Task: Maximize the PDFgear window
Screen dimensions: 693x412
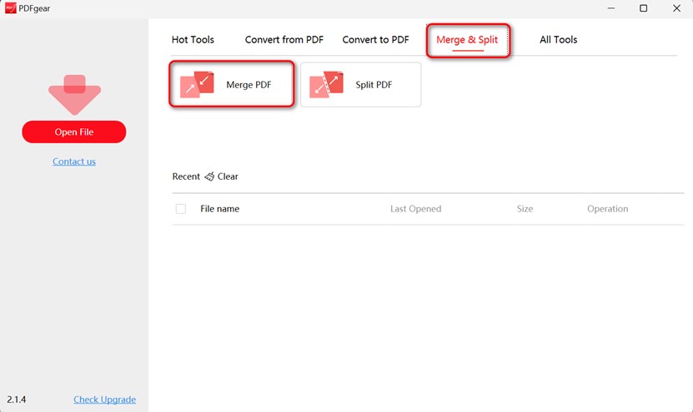Action: pyautogui.click(x=644, y=8)
